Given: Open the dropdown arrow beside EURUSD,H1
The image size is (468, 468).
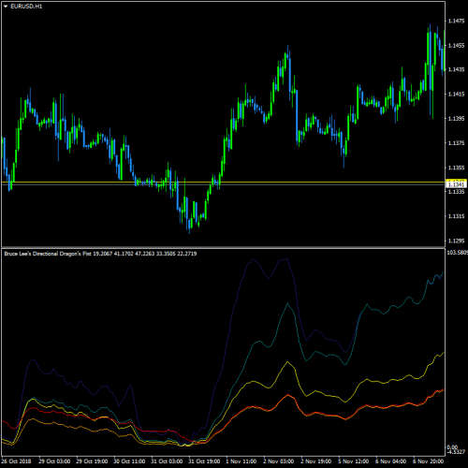Looking at the screenshot, I should [6, 7].
